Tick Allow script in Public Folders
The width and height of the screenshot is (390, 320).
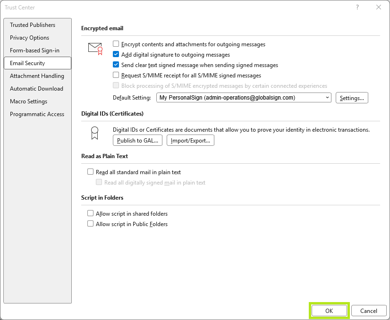91,224
